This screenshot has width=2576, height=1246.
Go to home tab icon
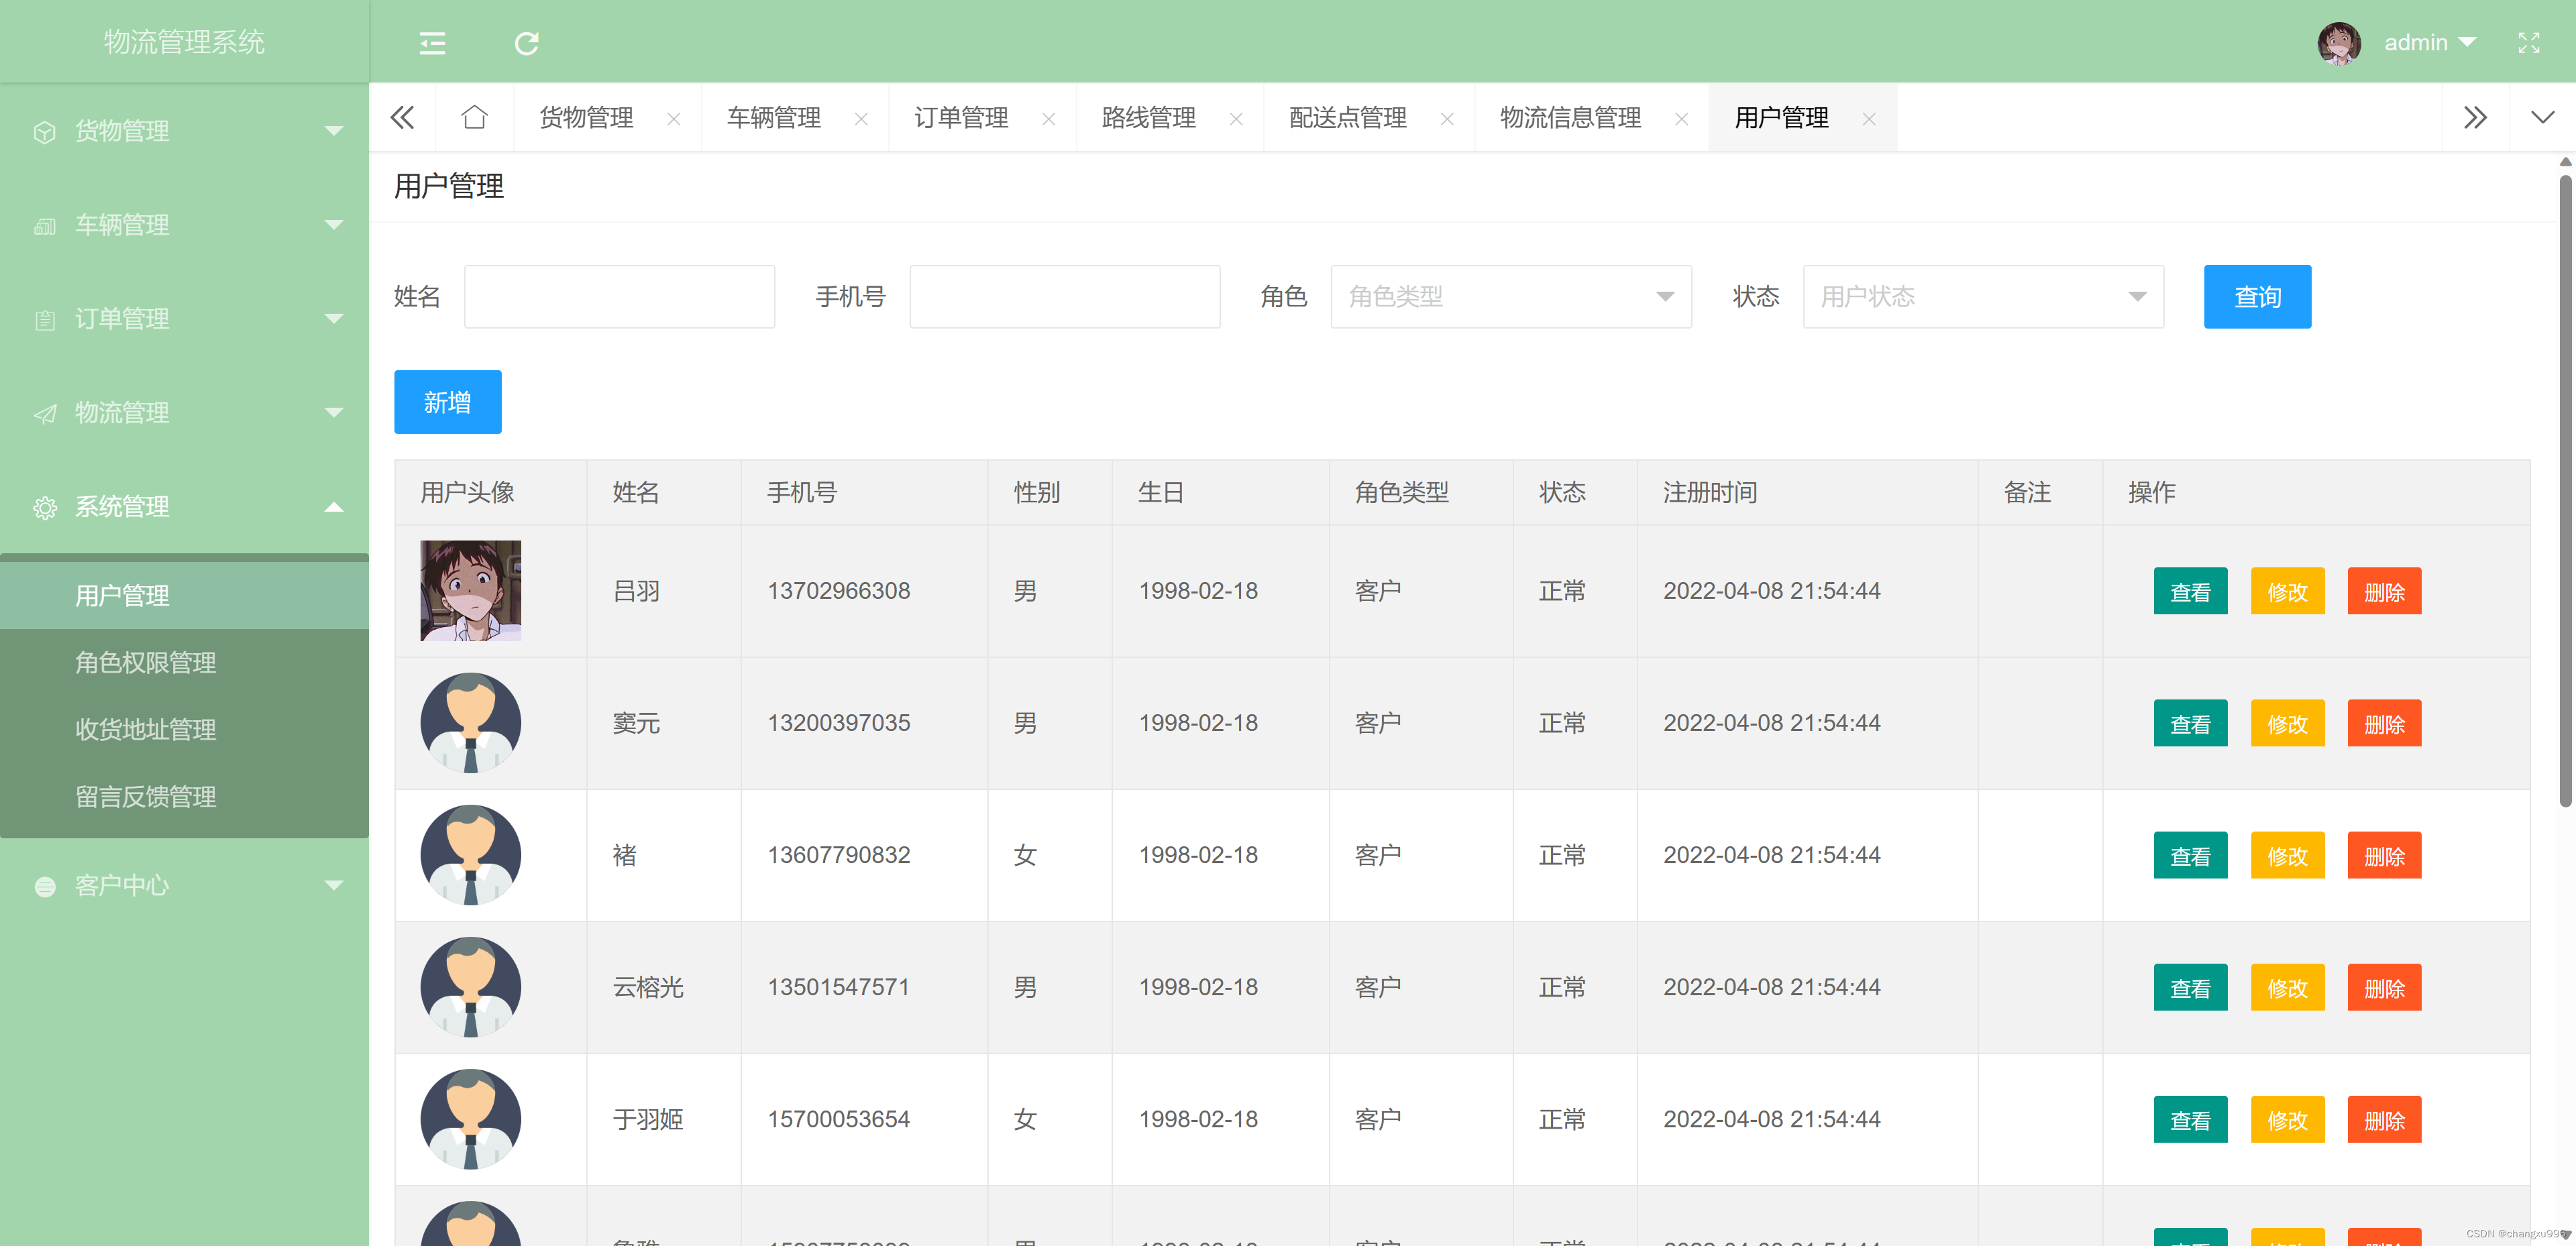pos(474,118)
